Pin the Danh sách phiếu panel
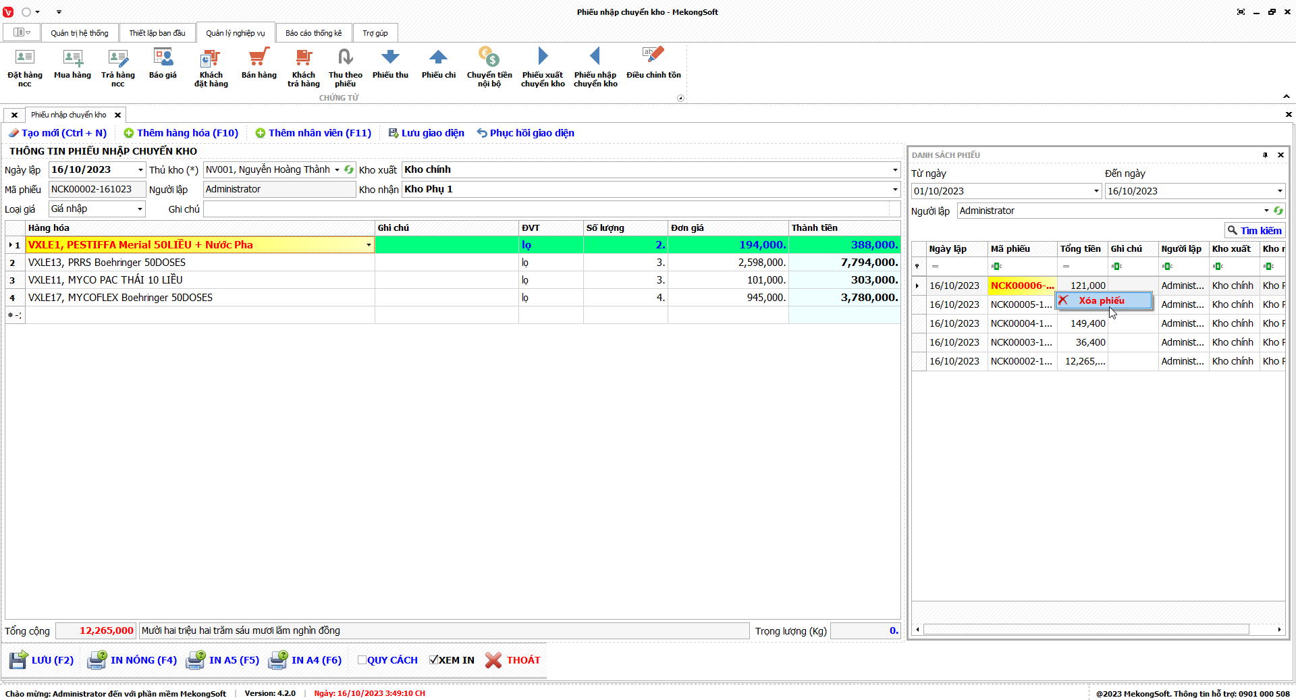This screenshot has height=700, width=1296. tap(1265, 155)
